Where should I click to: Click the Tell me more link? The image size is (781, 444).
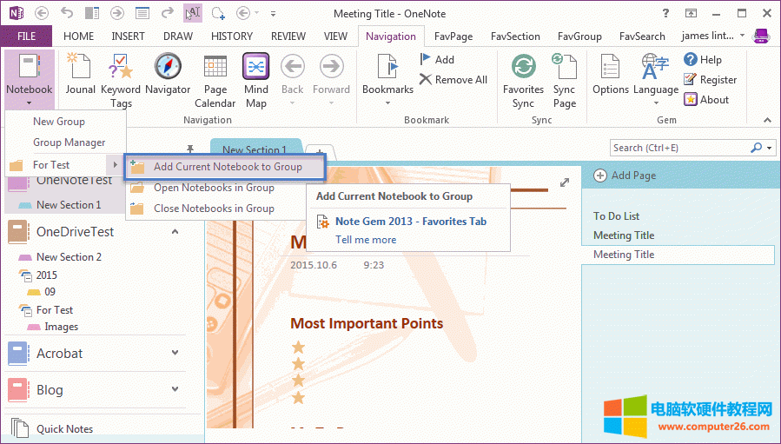coord(366,240)
